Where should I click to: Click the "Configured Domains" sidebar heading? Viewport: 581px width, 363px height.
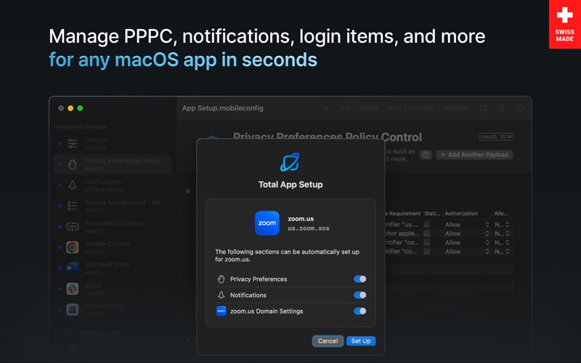[x=80, y=126]
